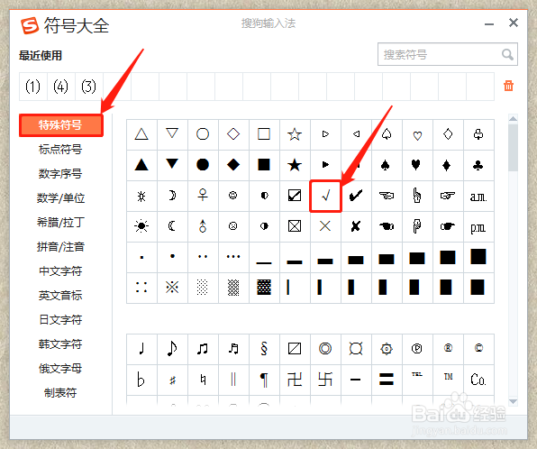
Task: Insert the thin check mark symbol
Action: [x=325, y=196]
